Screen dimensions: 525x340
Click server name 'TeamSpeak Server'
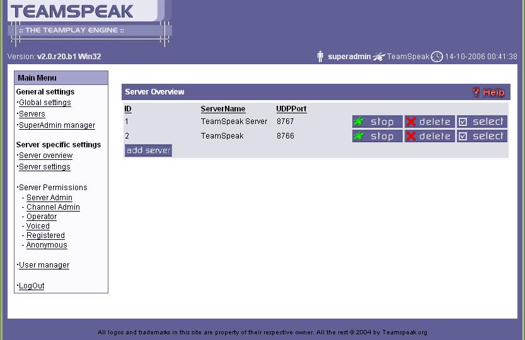[x=234, y=122]
